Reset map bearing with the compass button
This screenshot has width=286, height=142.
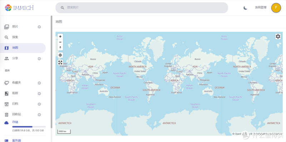click(60, 48)
